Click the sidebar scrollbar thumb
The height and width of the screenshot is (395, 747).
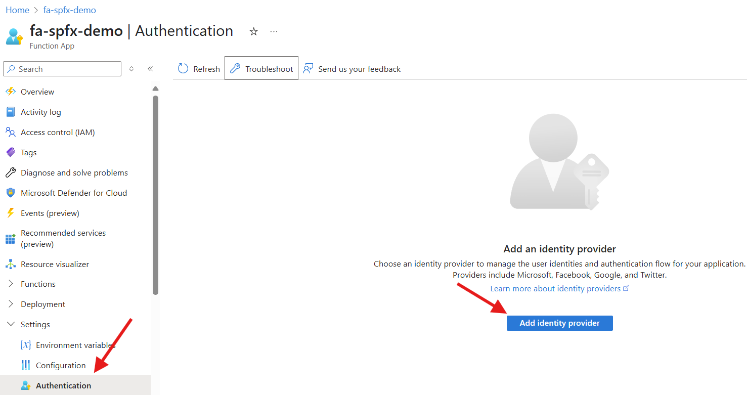pyautogui.click(x=155, y=195)
